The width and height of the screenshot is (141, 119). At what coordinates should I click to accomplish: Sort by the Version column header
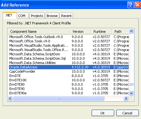(x=80, y=32)
